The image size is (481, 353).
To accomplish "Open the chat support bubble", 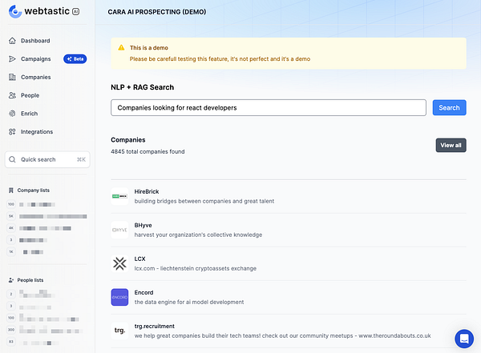I will [464, 338].
